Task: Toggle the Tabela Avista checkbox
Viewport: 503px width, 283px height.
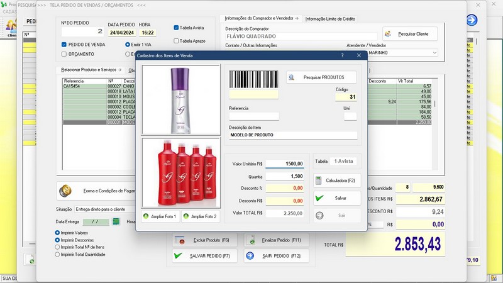Action: pos(176,28)
